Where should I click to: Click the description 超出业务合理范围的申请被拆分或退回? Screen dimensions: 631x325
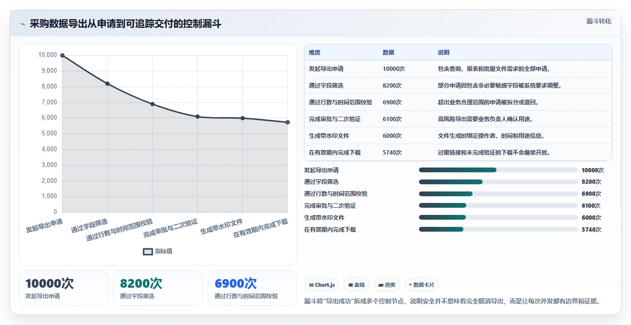(x=488, y=102)
